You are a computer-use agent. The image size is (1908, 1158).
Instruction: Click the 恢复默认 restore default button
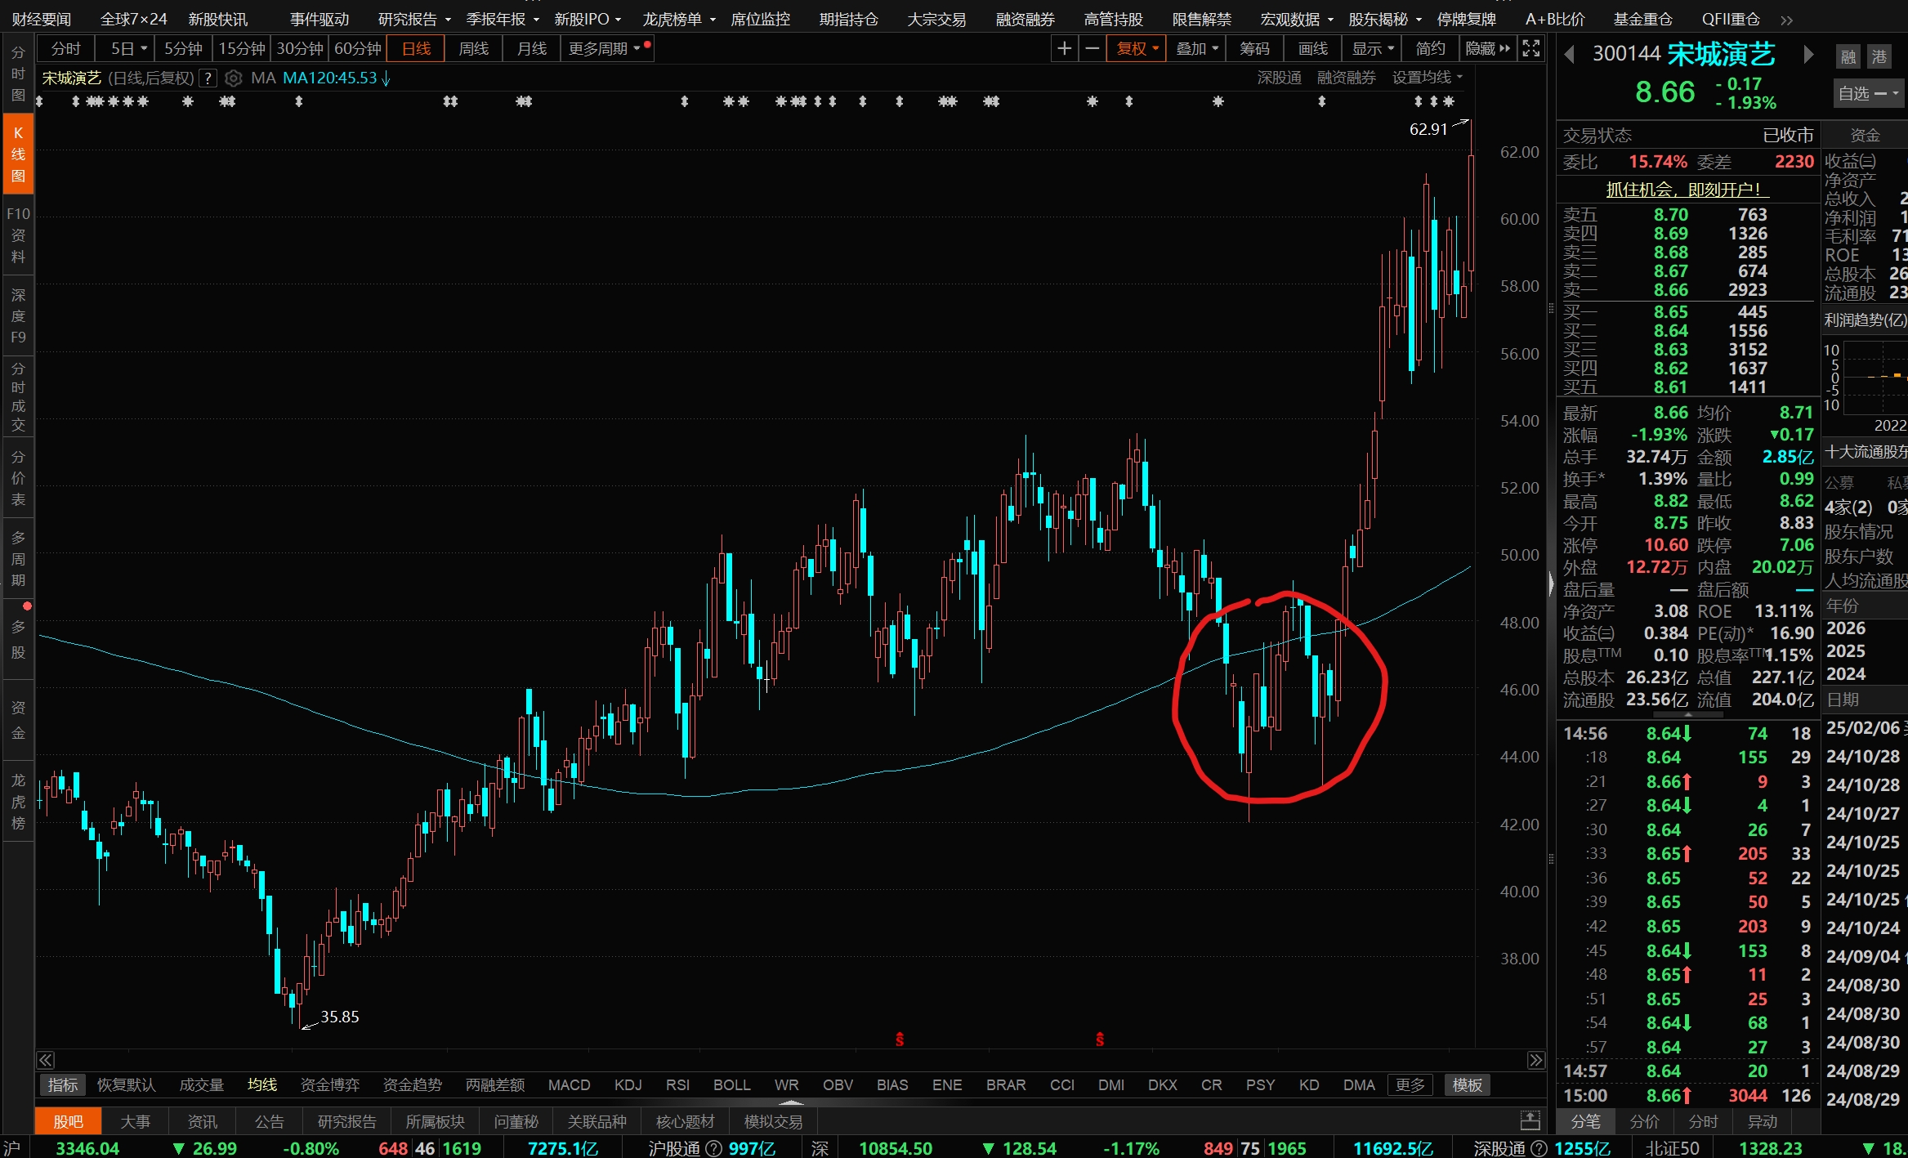click(x=126, y=1085)
